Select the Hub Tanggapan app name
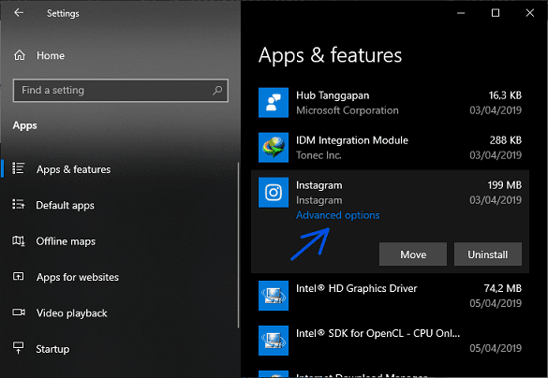The width and height of the screenshot is (548, 378). tap(333, 95)
